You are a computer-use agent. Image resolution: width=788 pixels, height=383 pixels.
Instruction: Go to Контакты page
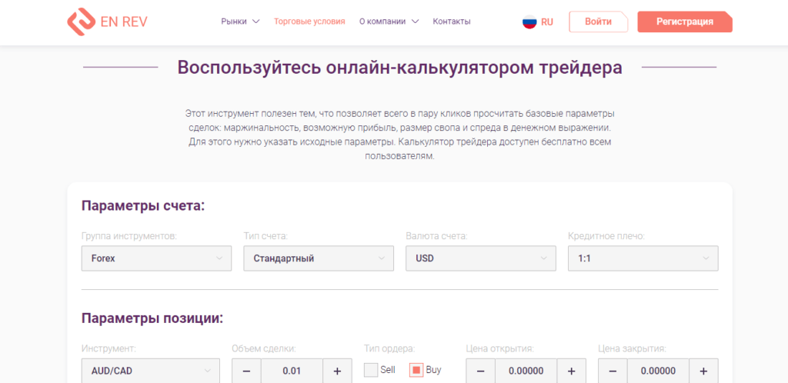(x=452, y=22)
